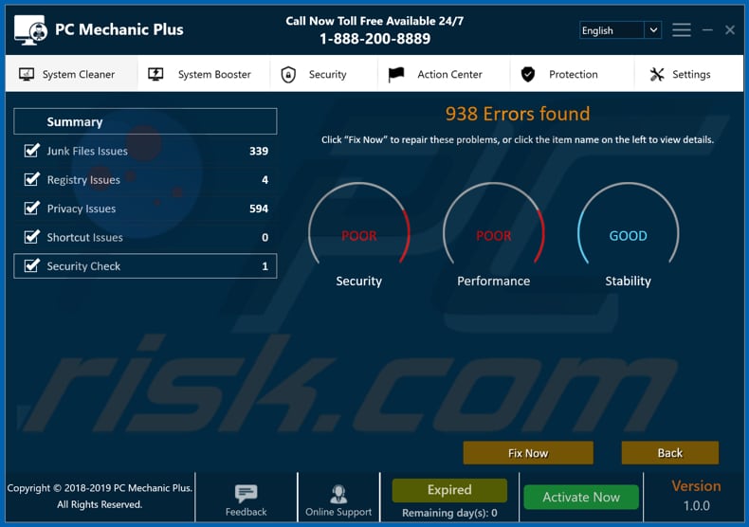Close the PC Mechanic Plus window

click(730, 30)
